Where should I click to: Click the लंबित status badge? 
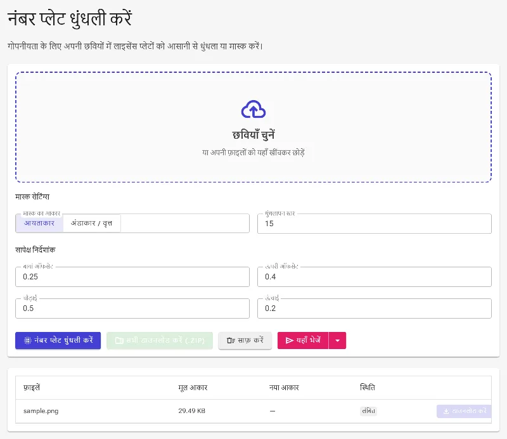pyautogui.click(x=368, y=411)
